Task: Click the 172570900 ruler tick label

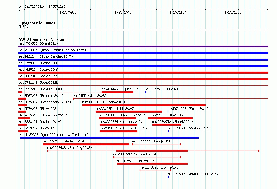Action: click(68, 12)
